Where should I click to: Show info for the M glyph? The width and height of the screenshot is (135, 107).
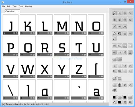(x=68, y=33)
